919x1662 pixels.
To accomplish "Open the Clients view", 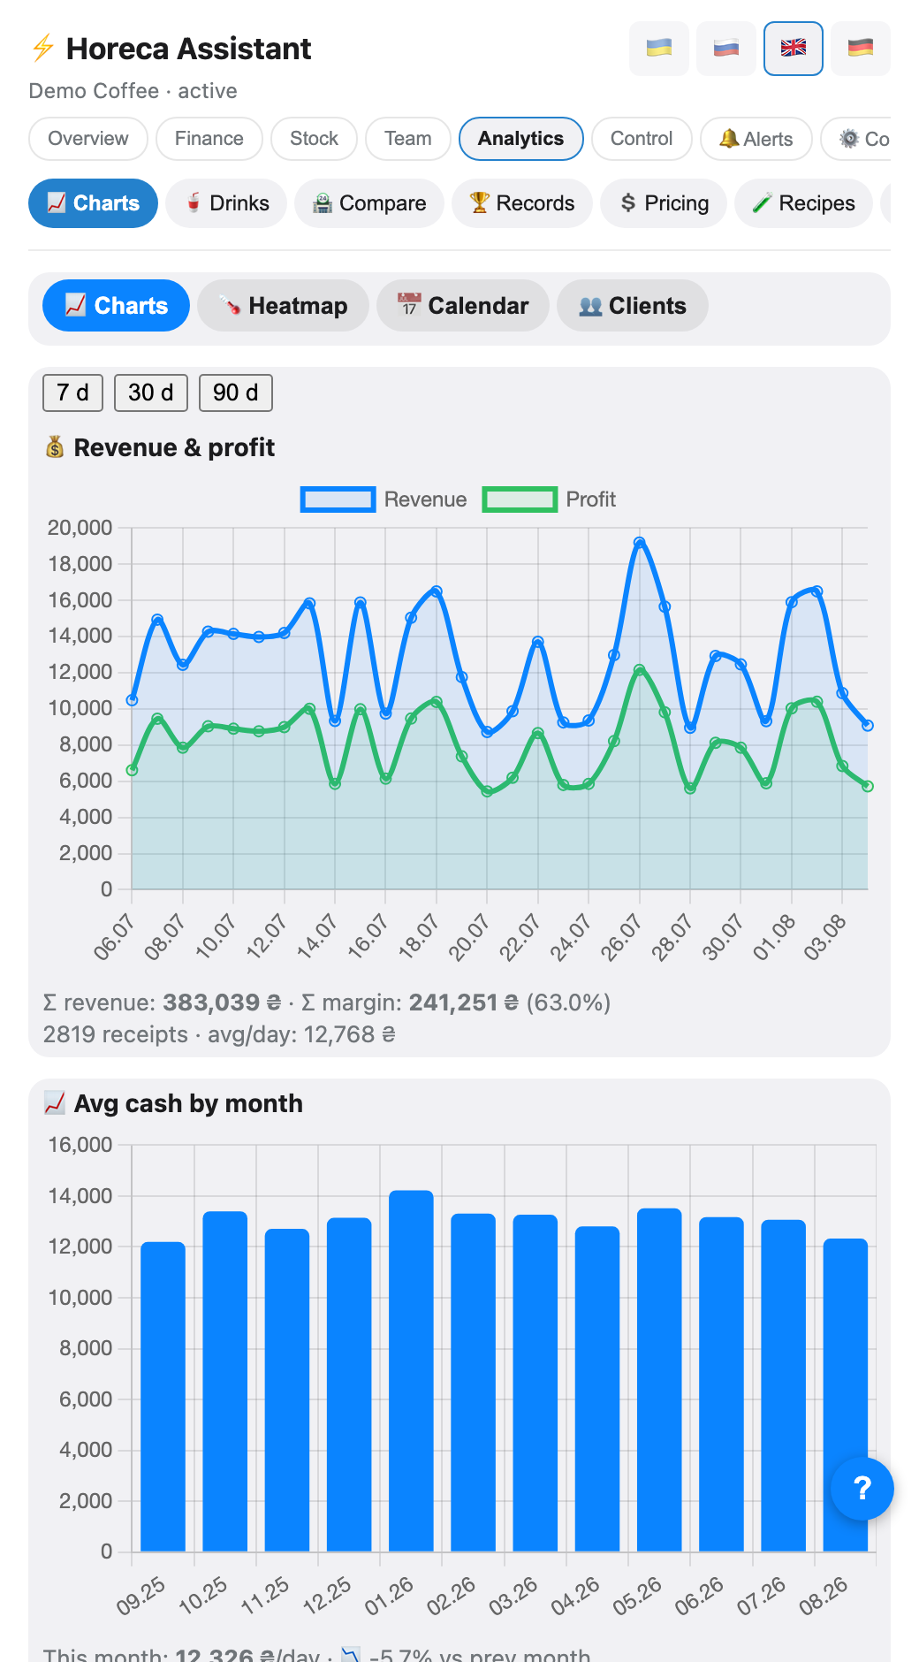I will click(x=633, y=306).
